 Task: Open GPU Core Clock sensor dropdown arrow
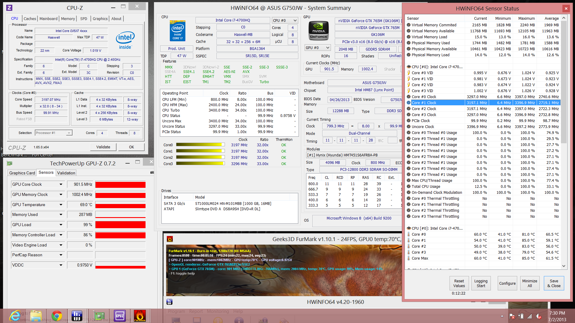click(x=61, y=185)
